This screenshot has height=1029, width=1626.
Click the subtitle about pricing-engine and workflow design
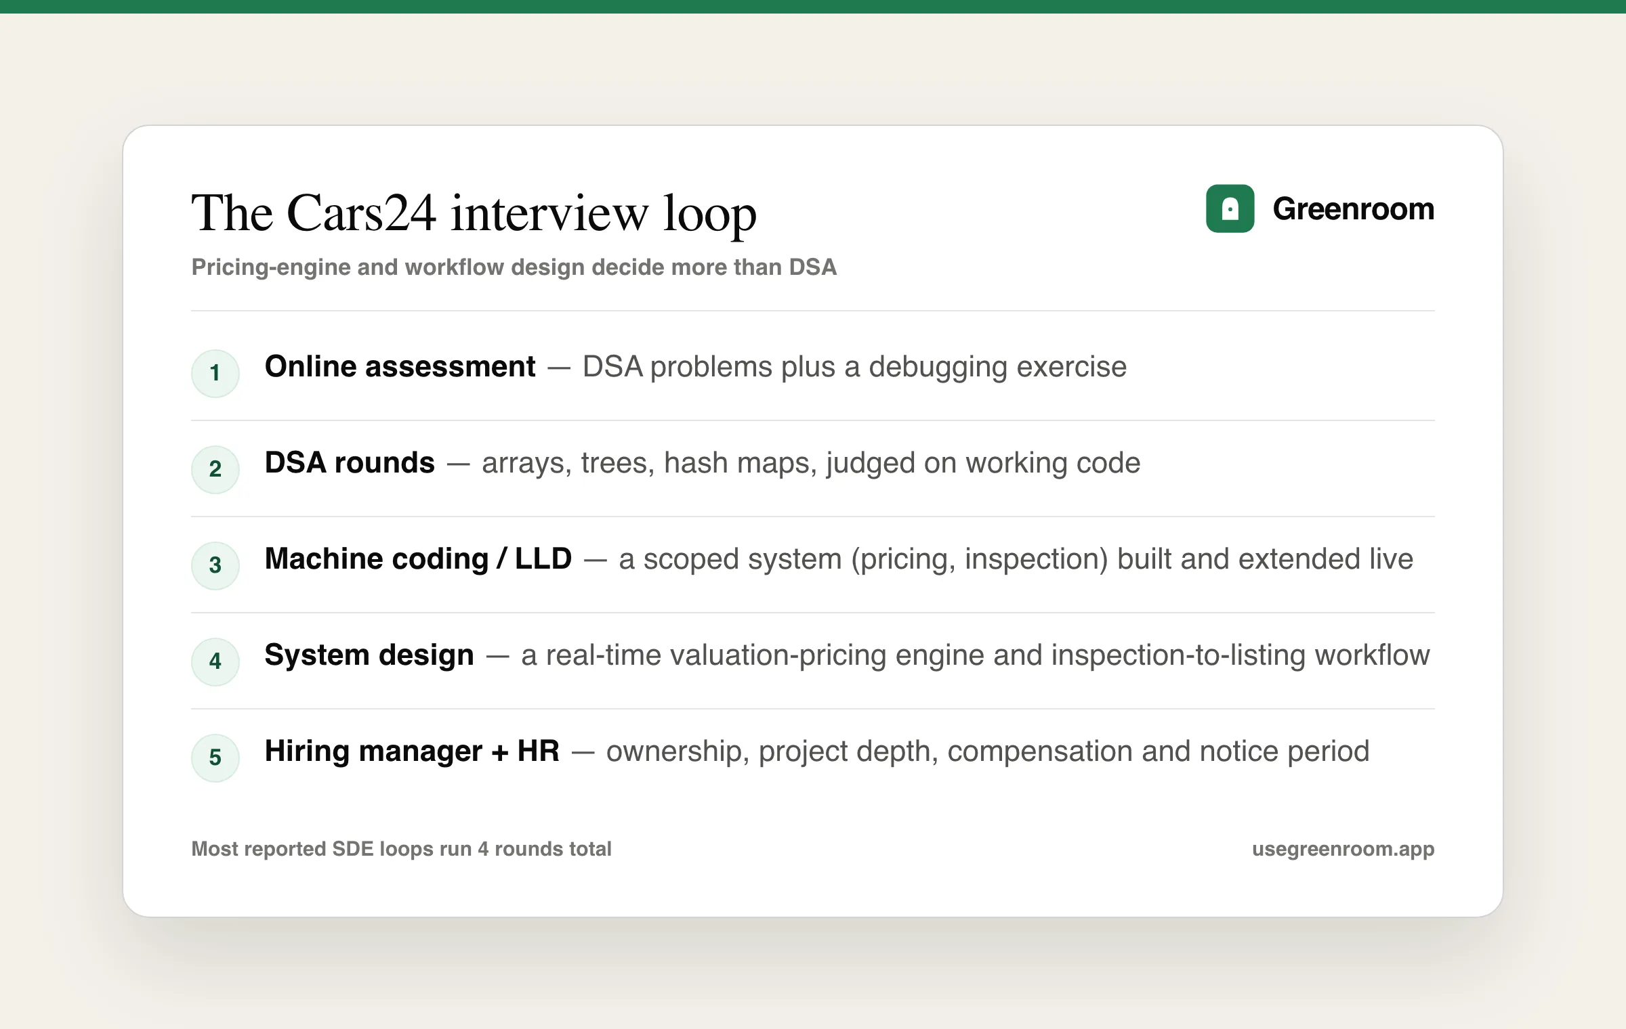pos(514,267)
